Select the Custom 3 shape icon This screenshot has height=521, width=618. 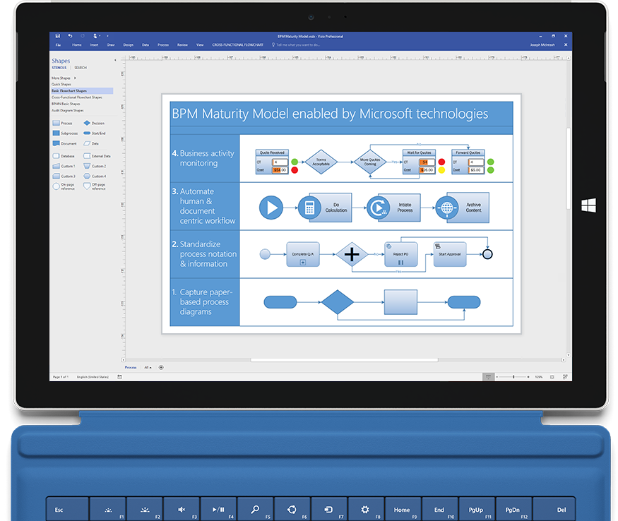tap(56, 176)
